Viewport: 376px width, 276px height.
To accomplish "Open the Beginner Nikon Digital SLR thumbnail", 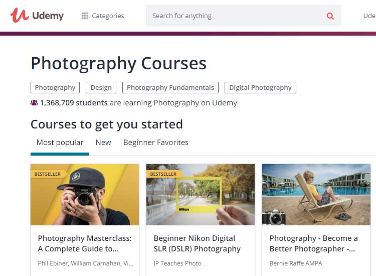I will (x=201, y=195).
